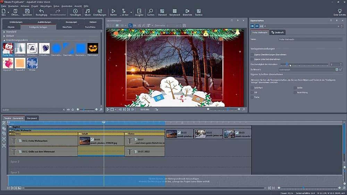The height and width of the screenshot is (195, 347).
Task: Click the Hinzufügen plus icon
Action: pyautogui.click(x=75, y=11)
